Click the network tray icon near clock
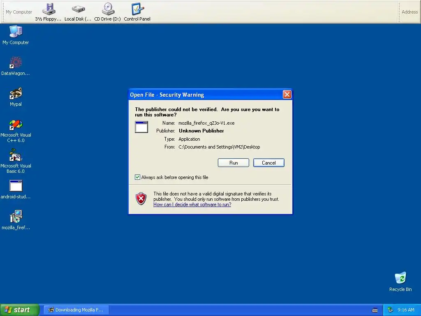Screen dimensions: 421x316 (x=390, y=310)
